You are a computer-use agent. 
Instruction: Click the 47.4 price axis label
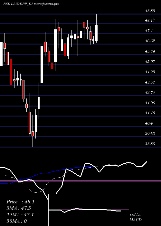pos(149,31)
